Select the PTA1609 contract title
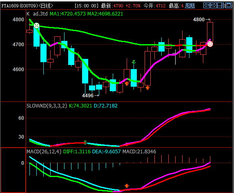Viewport: 234px width, 193px height. tap(10, 6)
